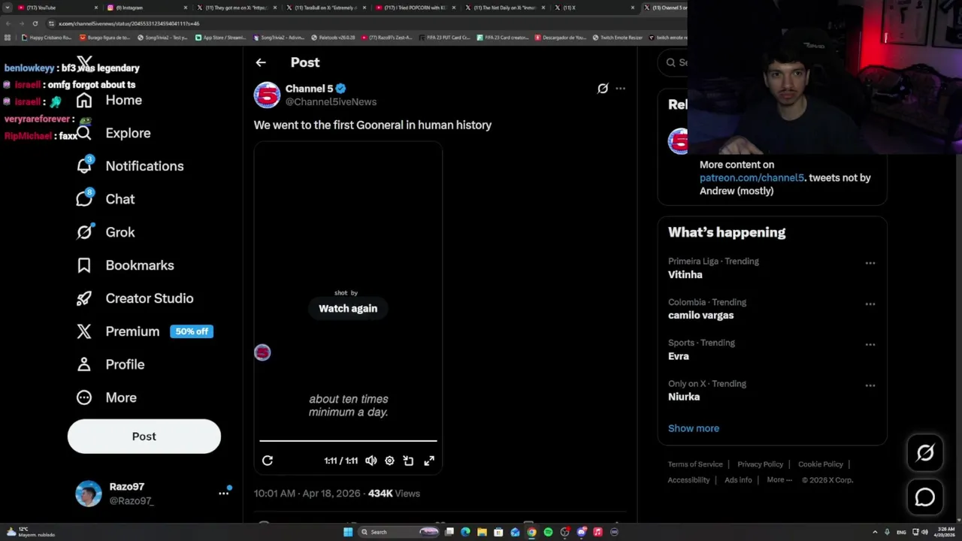This screenshot has width=962, height=541.
Task: Open Grok from the sidebar
Action: pos(105,232)
